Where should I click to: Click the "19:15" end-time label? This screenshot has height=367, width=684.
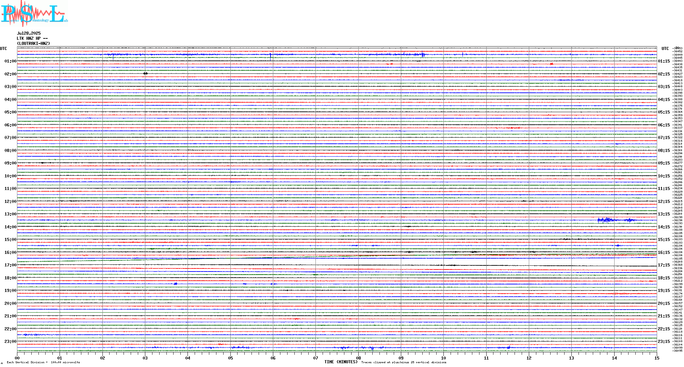click(x=664, y=291)
